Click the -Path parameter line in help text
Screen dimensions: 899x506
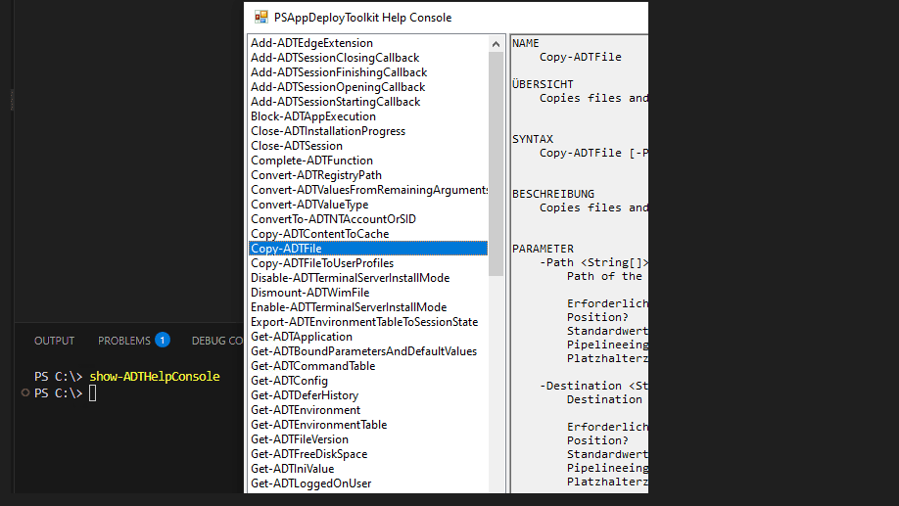coord(594,262)
